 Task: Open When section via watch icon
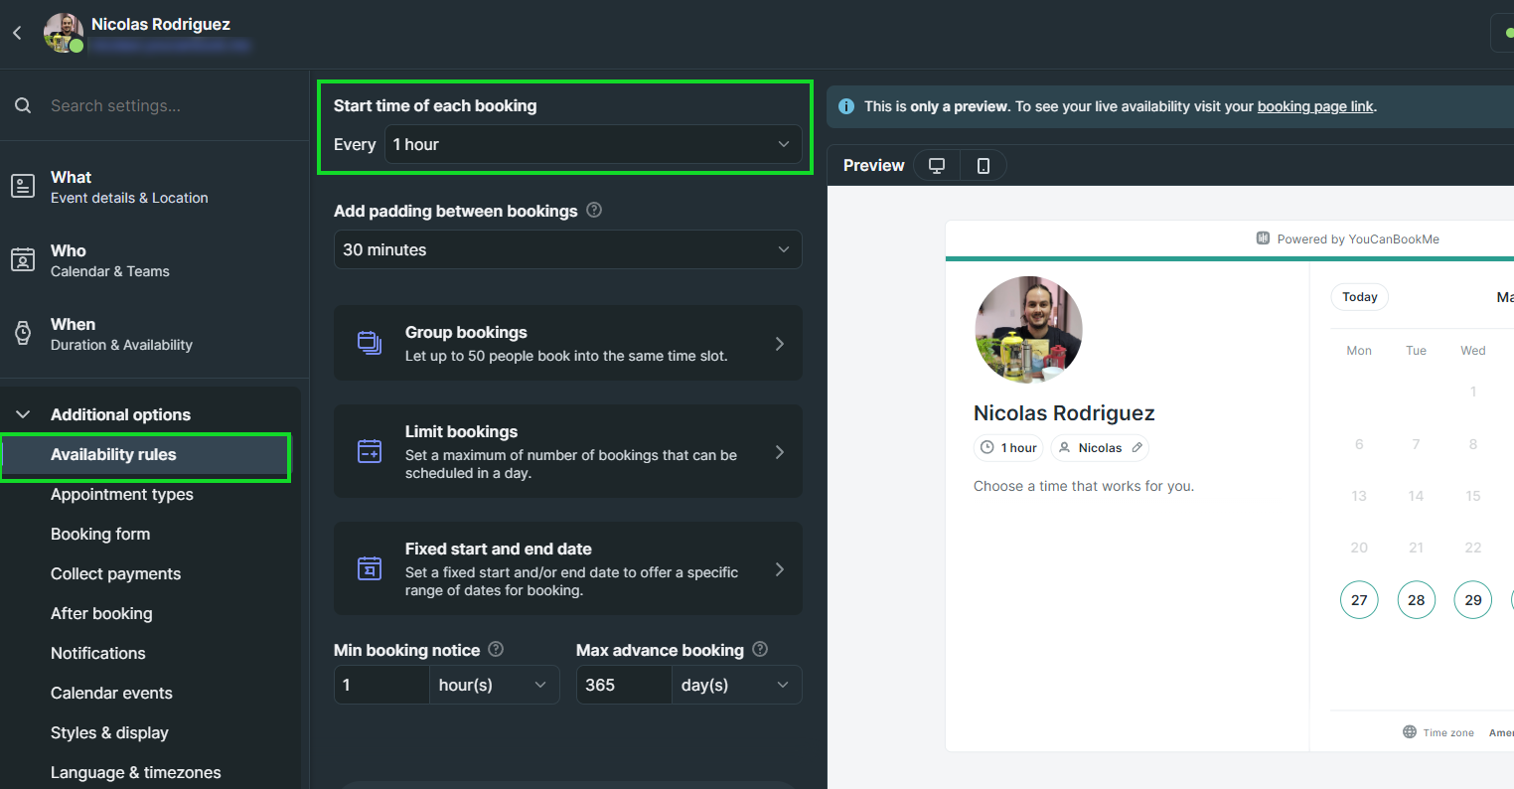click(23, 333)
